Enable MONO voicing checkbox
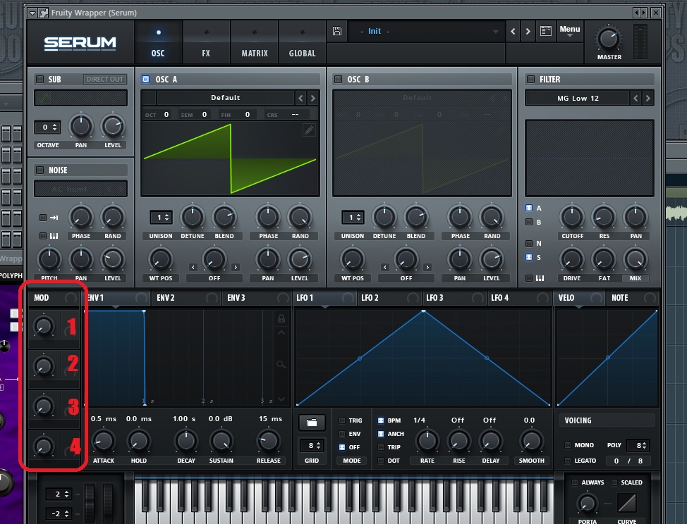 click(568, 445)
